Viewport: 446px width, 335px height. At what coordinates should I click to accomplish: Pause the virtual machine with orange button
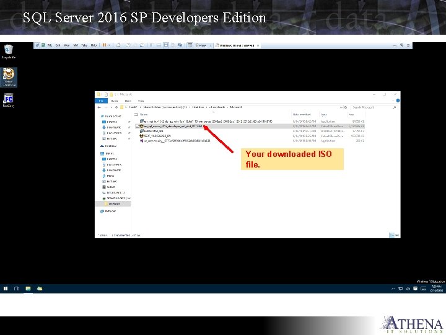105,45
